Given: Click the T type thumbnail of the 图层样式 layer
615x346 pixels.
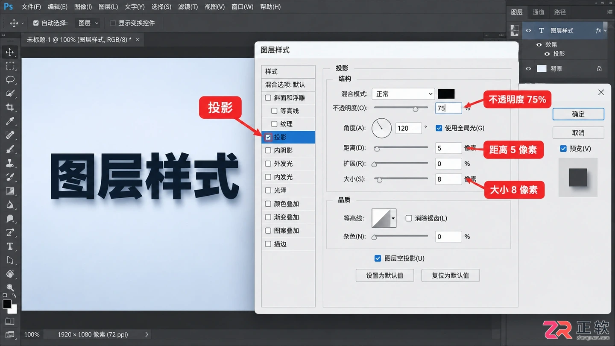Looking at the screenshot, I should click(542, 31).
